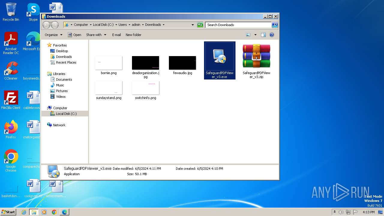Screen dimensions: 384x216
Task: Select SafeguardPDFViewer_v3.zip archive icon
Action: click(x=256, y=56)
